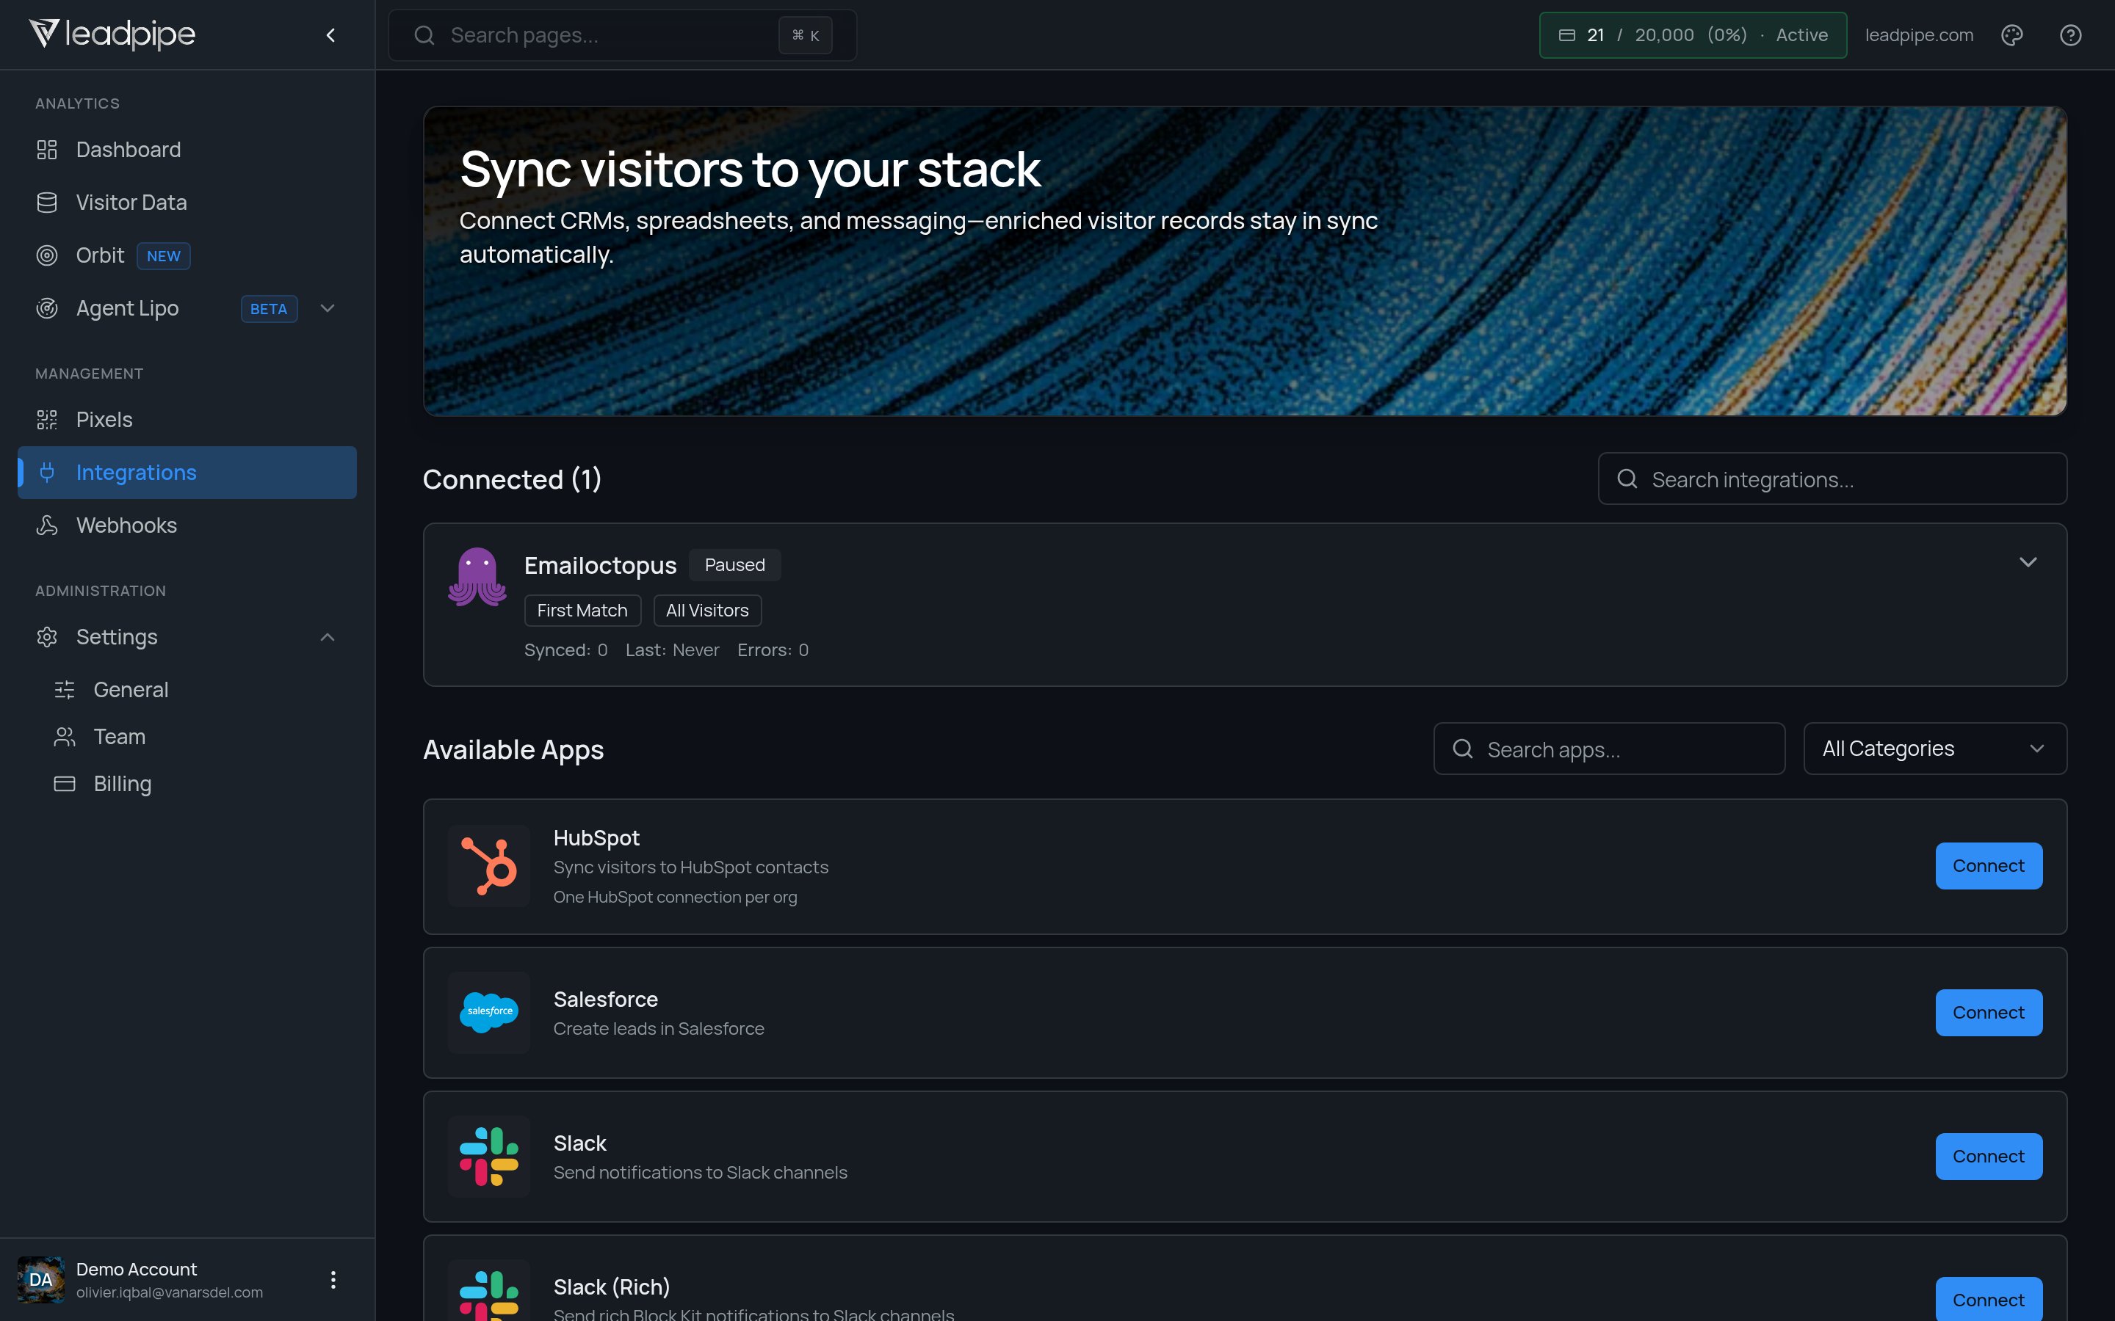Click the All Visitors tag
The image size is (2115, 1321).
point(707,611)
